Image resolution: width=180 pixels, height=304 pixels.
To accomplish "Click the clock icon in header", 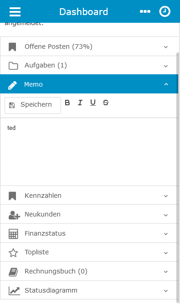I will click(x=165, y=11).
